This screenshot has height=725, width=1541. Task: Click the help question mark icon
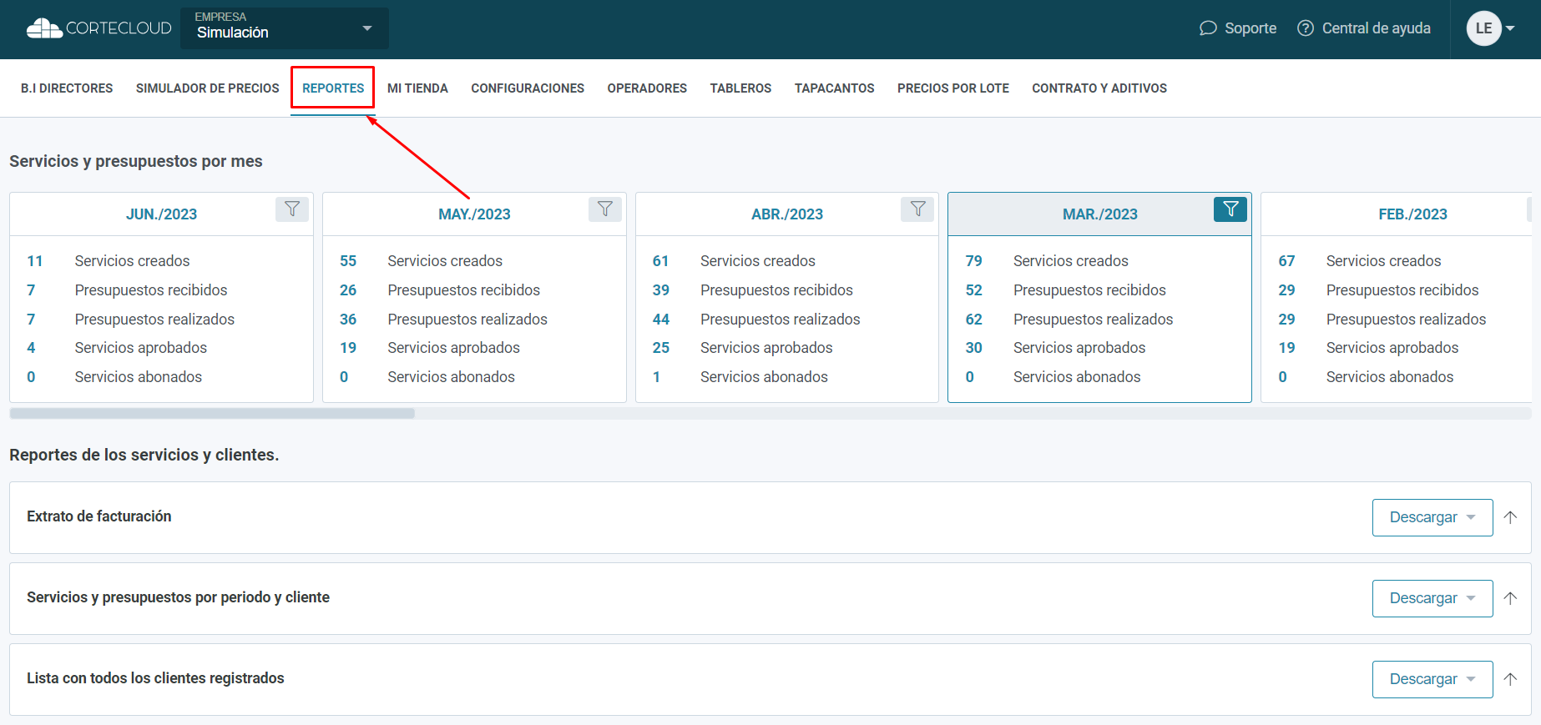click(x=1306, y=28)
